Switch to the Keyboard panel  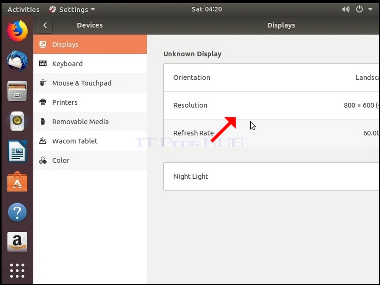click(x=90, y=63)
